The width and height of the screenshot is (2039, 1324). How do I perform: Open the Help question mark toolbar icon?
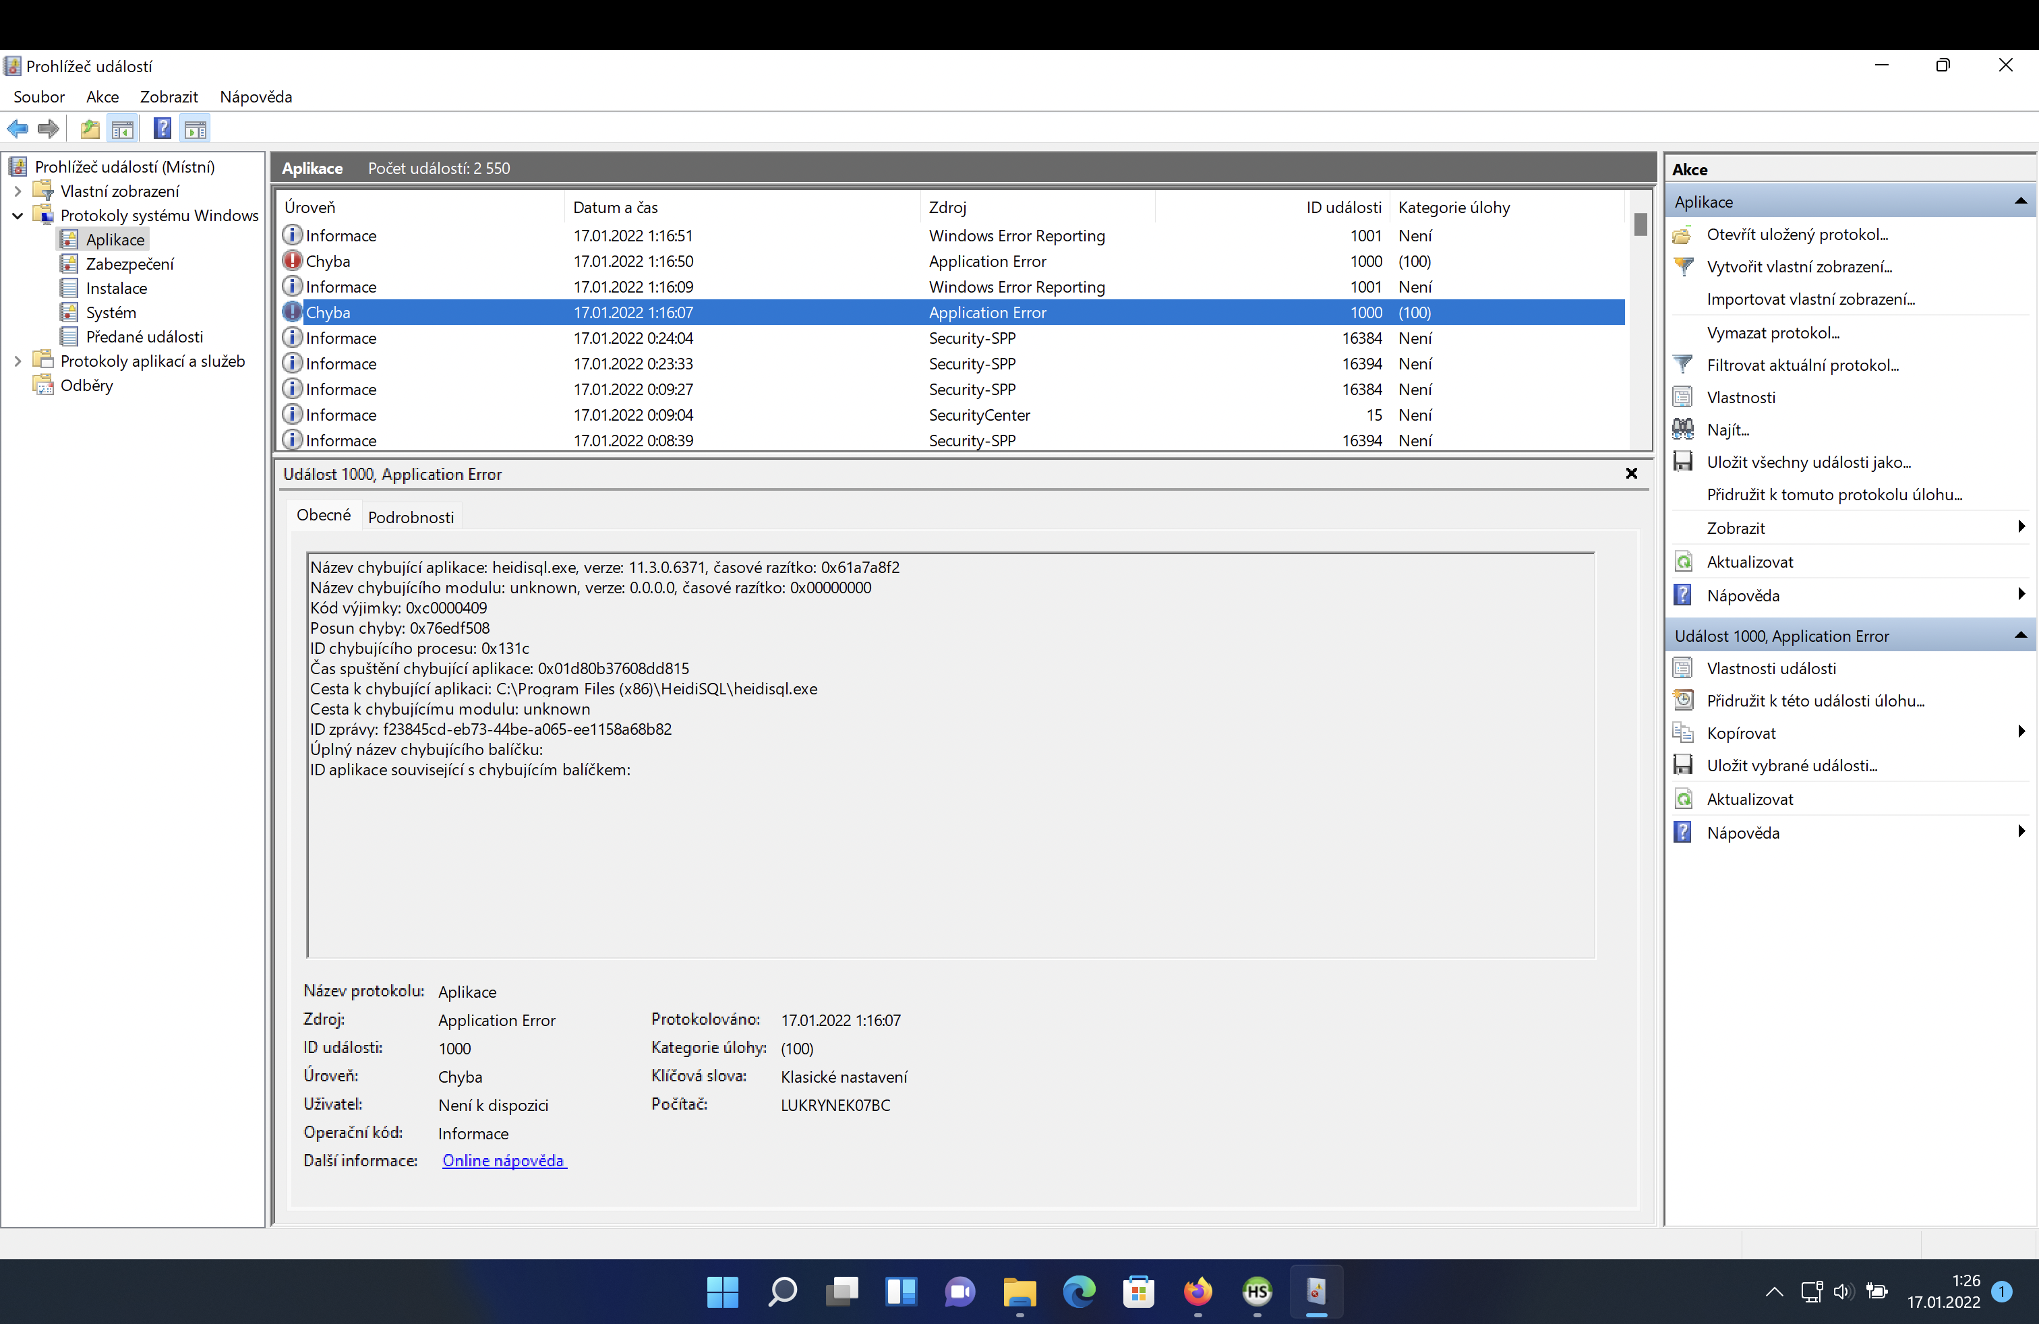click(162, 129)
